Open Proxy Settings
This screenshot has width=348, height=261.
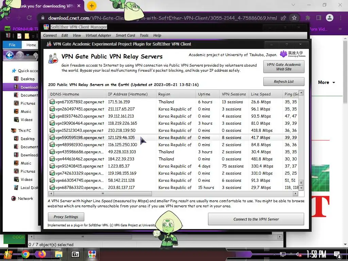66,217
